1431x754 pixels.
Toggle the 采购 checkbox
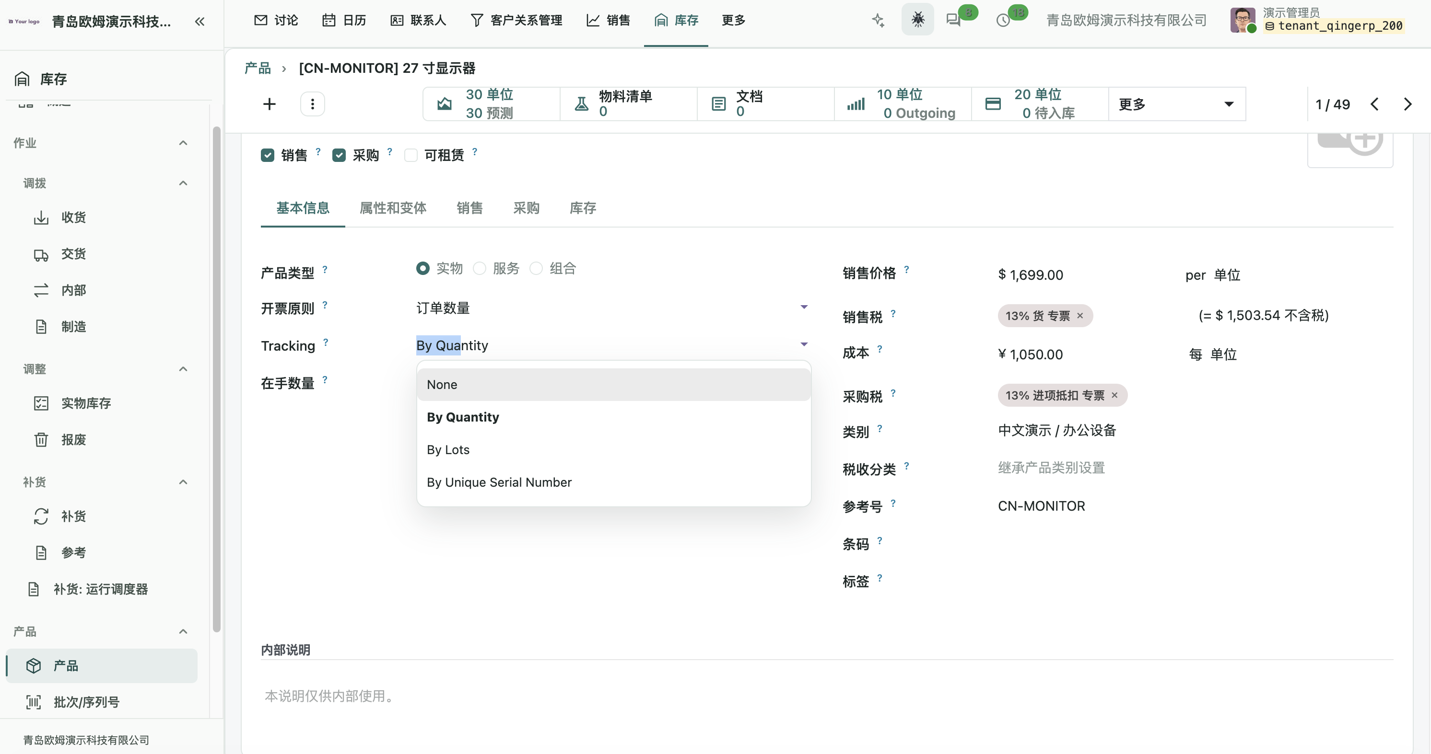(x=339, y=155)
